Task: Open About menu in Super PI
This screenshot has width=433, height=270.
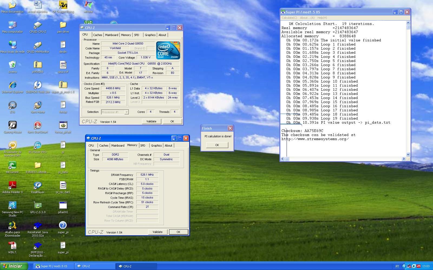Action: [307, 18]
